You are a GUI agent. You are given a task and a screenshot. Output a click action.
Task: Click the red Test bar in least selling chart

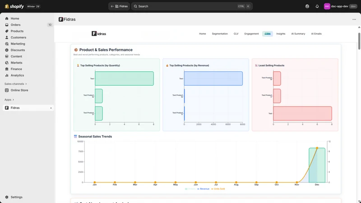pos(302,114)
